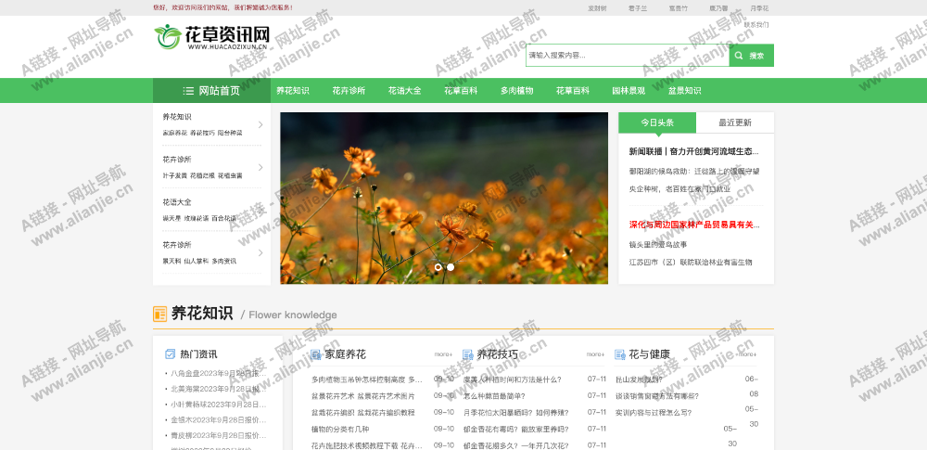Open 仙人掌科 sub-link in sidebar
Viewport: 927px width, 450px height.
pos(197,261)
